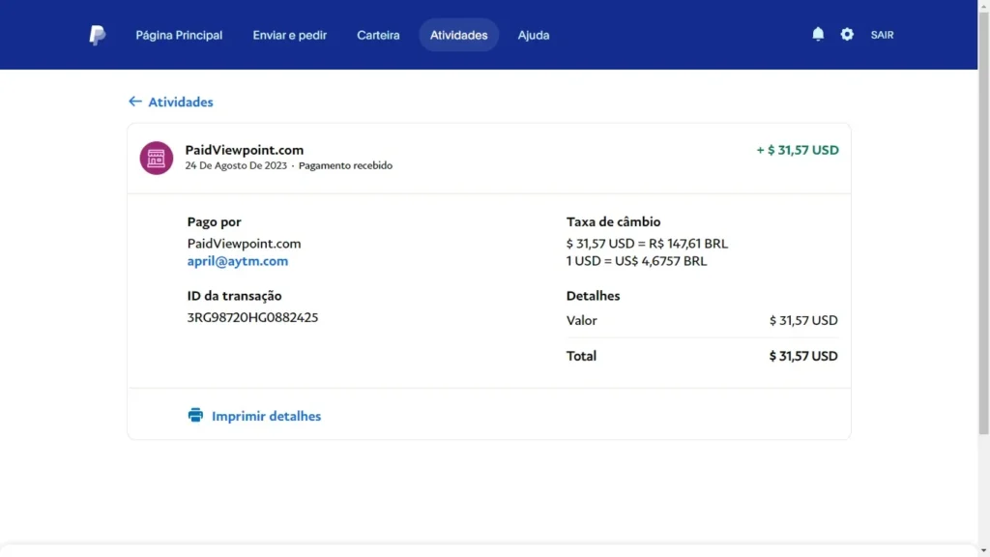
Task: Click the PayPal logo icon
Action: [98, 36]
